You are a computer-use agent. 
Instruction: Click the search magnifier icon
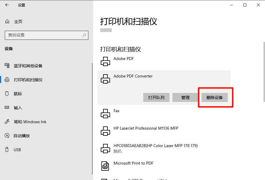click(84, 35)
